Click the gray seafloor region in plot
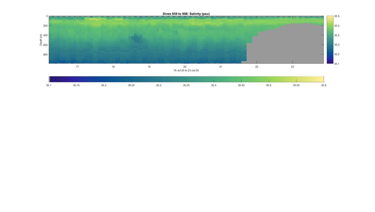The height and width of the screenshot is (212, 375). click(287, 45)
